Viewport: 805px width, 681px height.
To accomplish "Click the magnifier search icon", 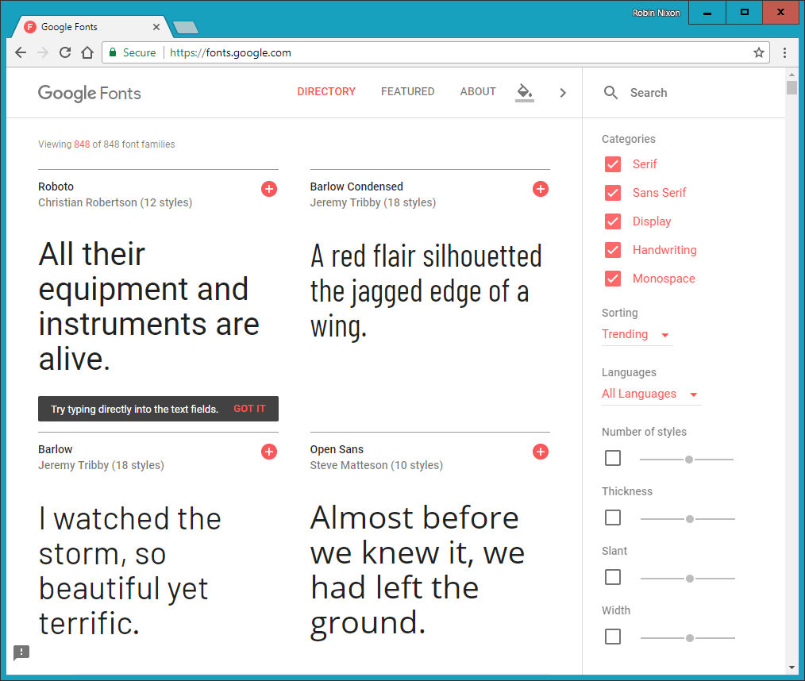I will click(610, 92).
